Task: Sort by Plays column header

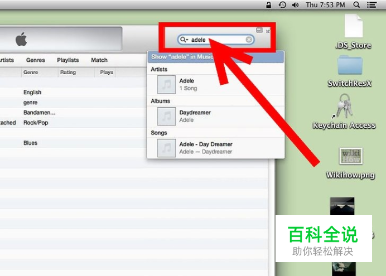Action: (105, 72)
